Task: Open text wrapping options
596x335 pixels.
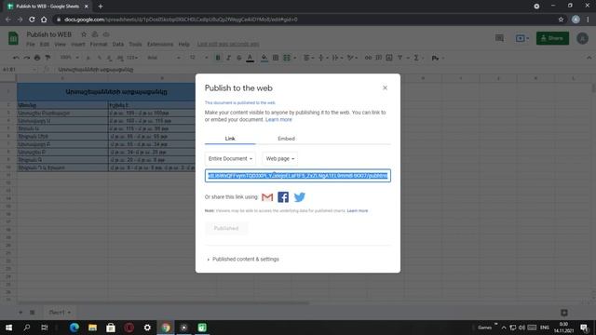Action: tap(337, 58)
